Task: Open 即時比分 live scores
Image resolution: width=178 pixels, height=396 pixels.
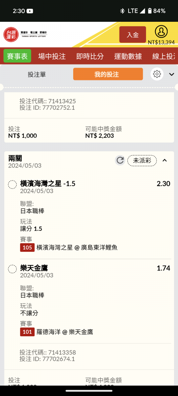Action: [x=90, y=56]
